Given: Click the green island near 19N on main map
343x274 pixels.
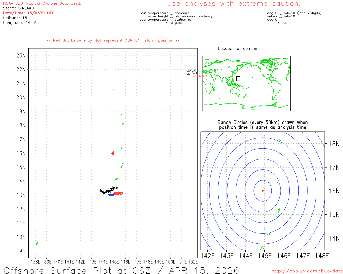Looking at the screenshot, I should [x=122, y=115].
